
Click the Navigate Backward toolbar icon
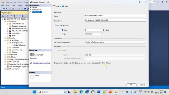click(4, 9)
